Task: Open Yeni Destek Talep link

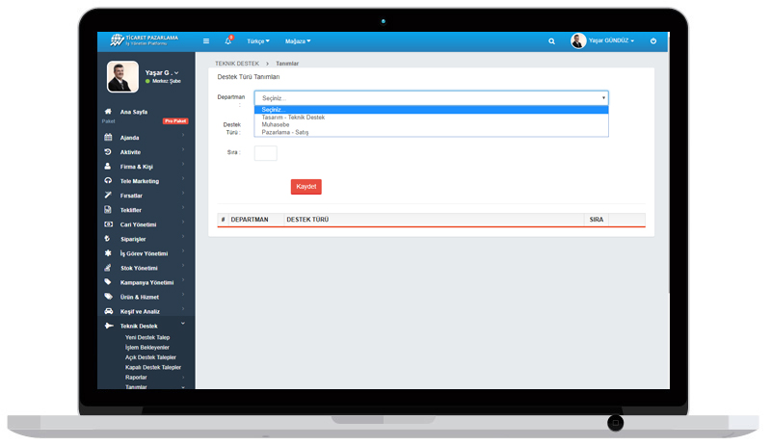Action: coord(147,337)
